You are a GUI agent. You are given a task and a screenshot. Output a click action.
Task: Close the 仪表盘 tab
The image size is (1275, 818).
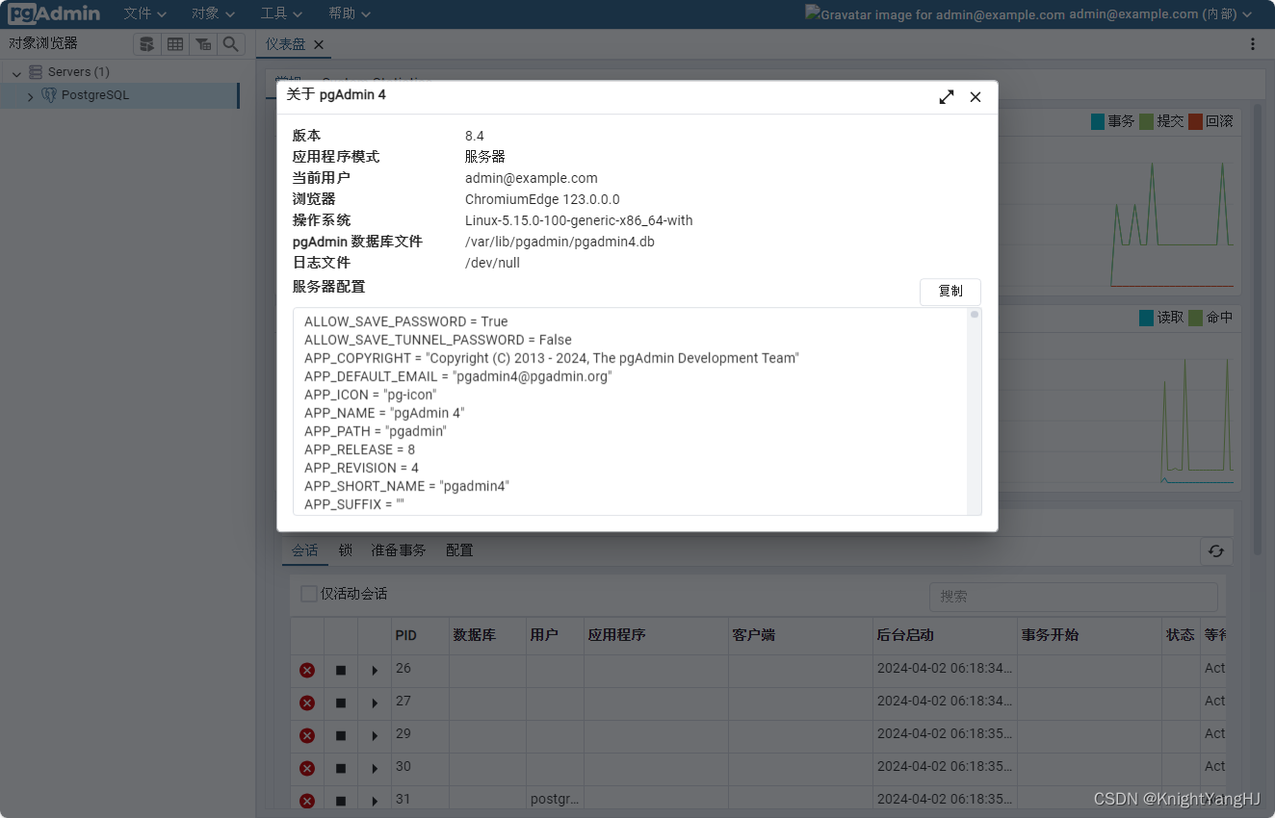coord(319,44)
